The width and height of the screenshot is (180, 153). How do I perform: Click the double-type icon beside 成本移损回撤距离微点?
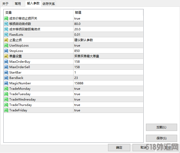tap(6, 29)
